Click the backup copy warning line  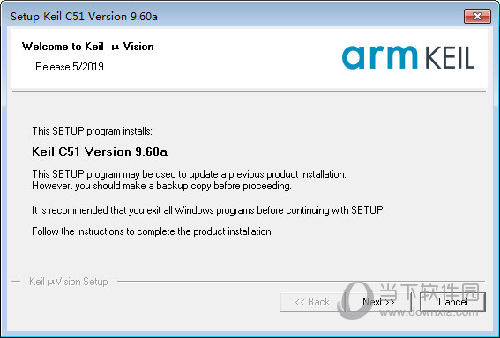[161, 186]
